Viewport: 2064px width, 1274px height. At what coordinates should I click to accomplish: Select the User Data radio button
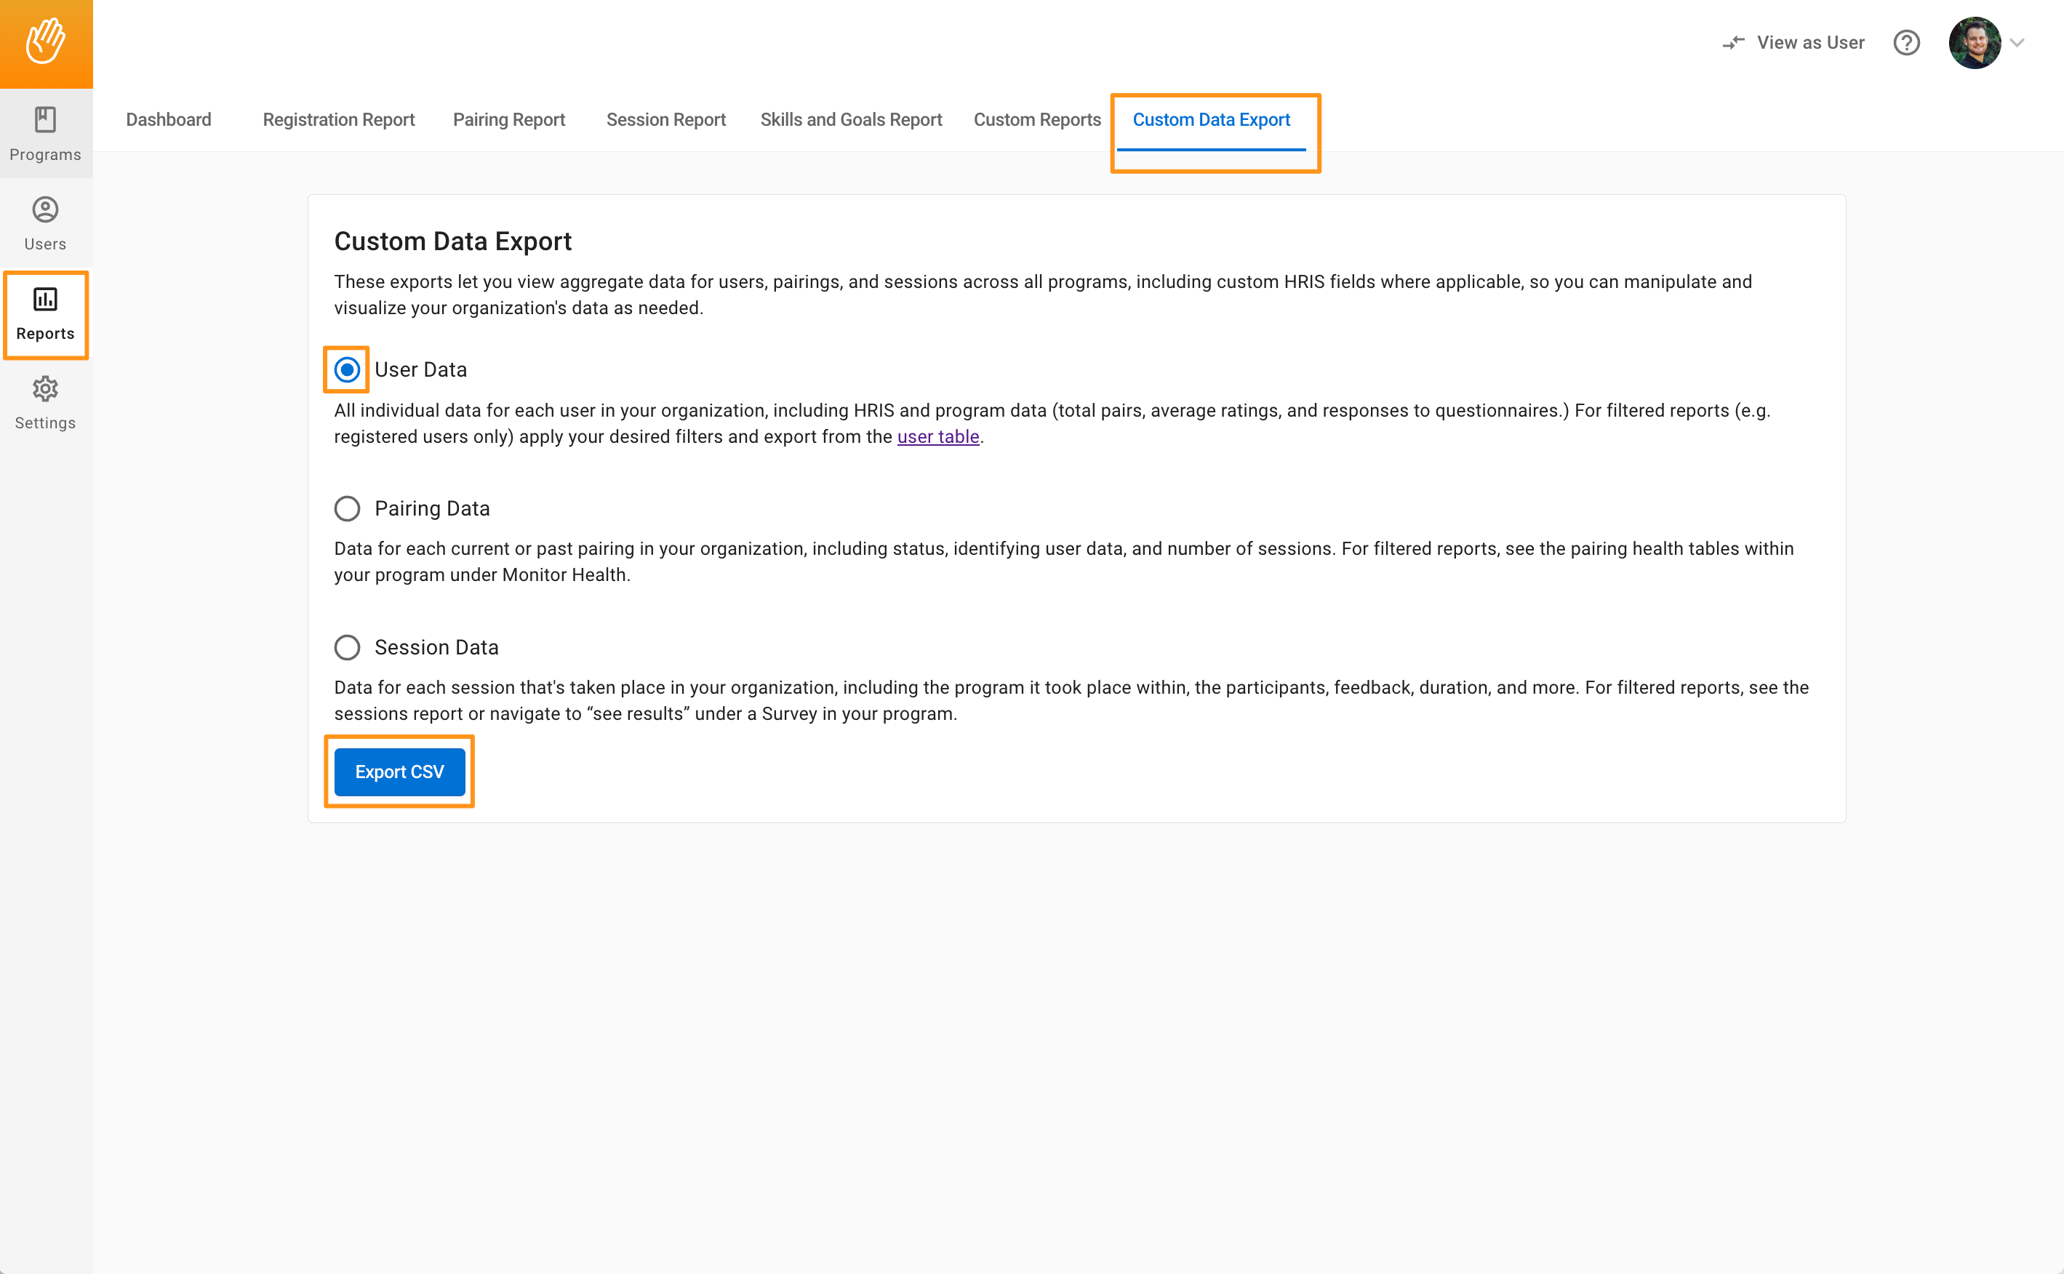click(x=347, y=370)
